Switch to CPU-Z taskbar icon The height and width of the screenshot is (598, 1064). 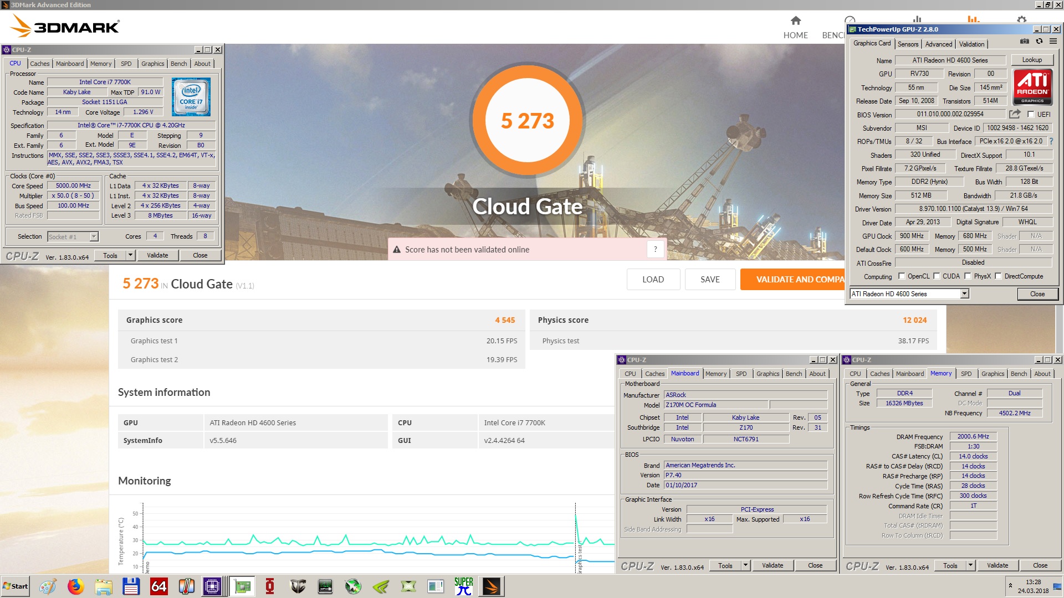click(212, 586)
